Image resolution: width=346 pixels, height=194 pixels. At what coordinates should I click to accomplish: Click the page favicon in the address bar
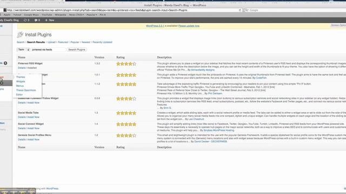(x=5, y=10)
